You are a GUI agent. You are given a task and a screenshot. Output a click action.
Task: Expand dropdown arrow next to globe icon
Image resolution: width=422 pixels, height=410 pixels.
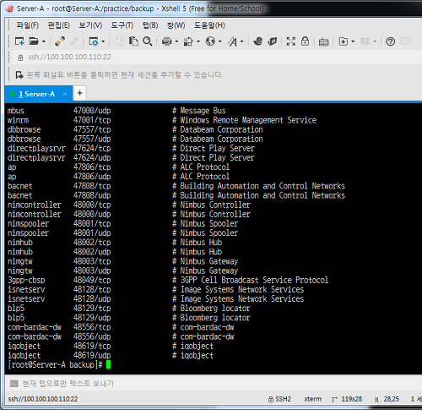click(x=220, y=41)
